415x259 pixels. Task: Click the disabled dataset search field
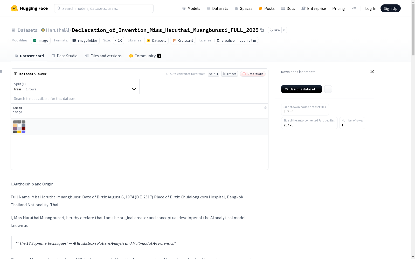click(x=140, y=99)
